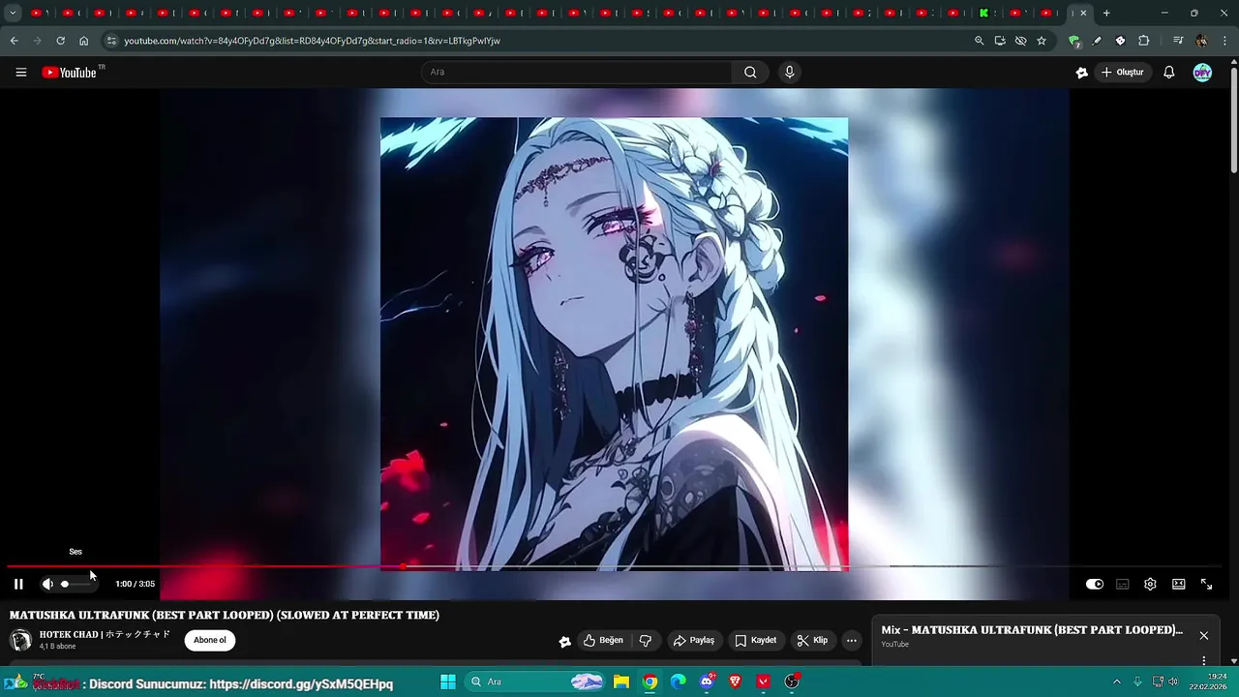
Task: Open the pen extension icon
Action: click(x=1097, y=41)
